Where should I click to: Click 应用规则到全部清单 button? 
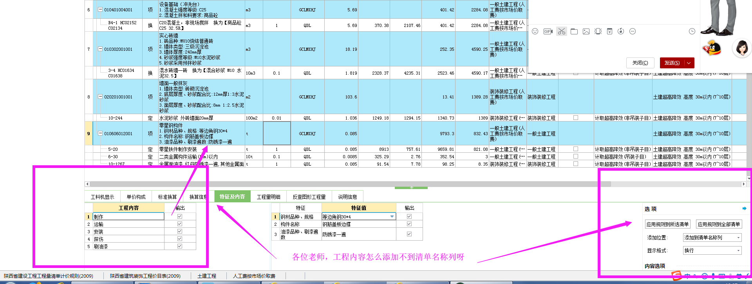pos(719,224)
